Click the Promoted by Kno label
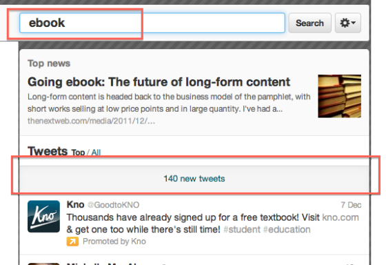The width and height of the screenshot is (386, 265). [x=114, y=242]
